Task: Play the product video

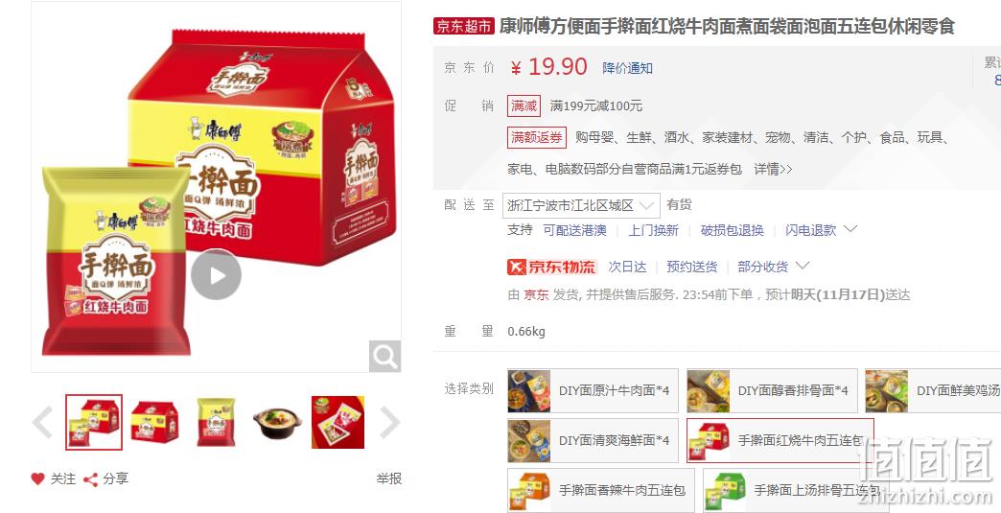Action: (217, 274)
